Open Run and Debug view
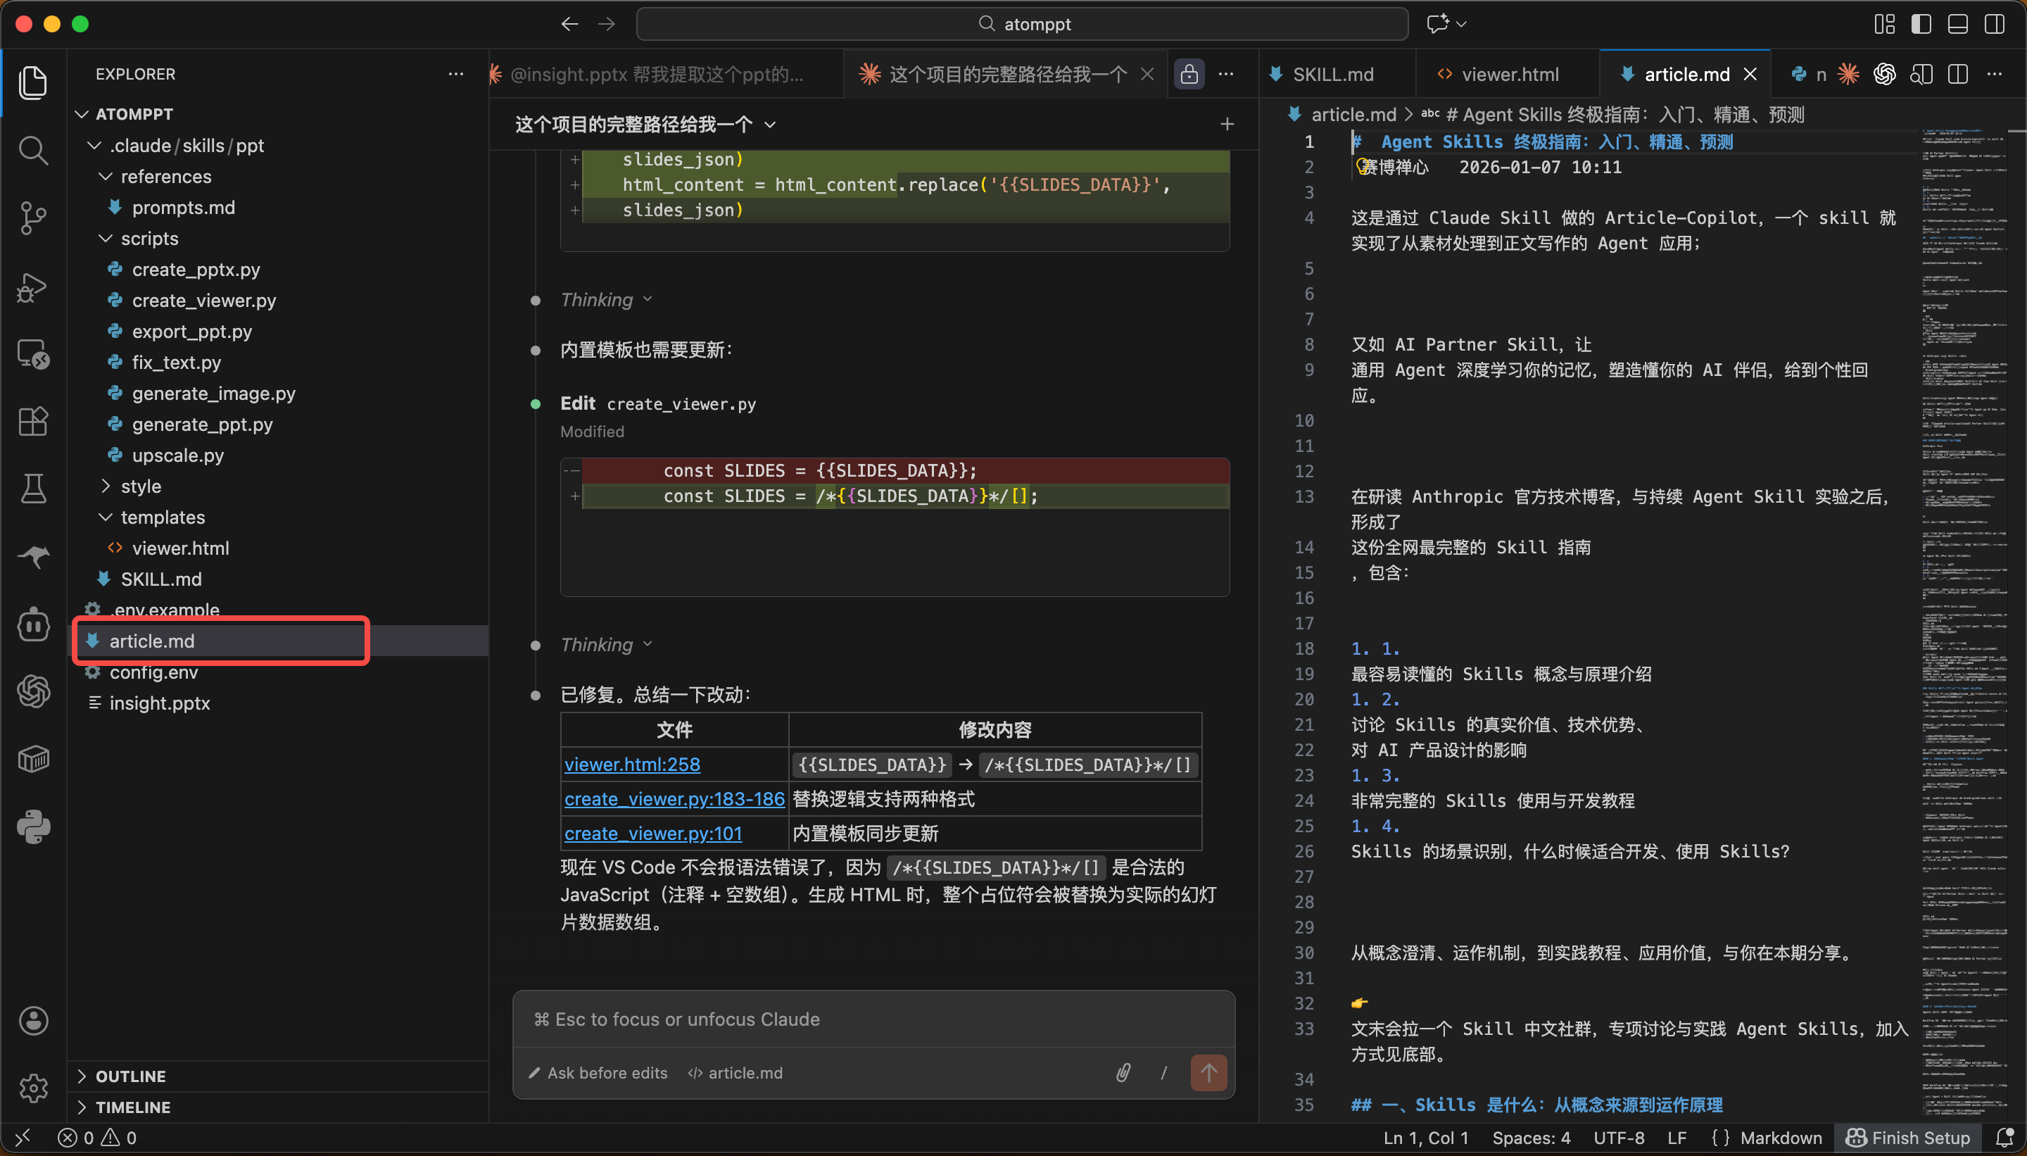This screenshot has height=1156, width=2027. point(32,287)
